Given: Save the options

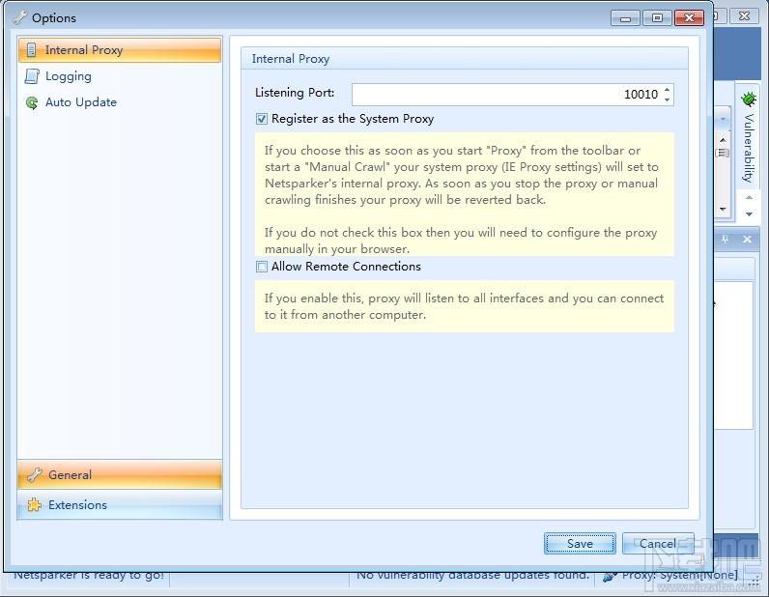Looking at the screenshot, I should [580, 544].
